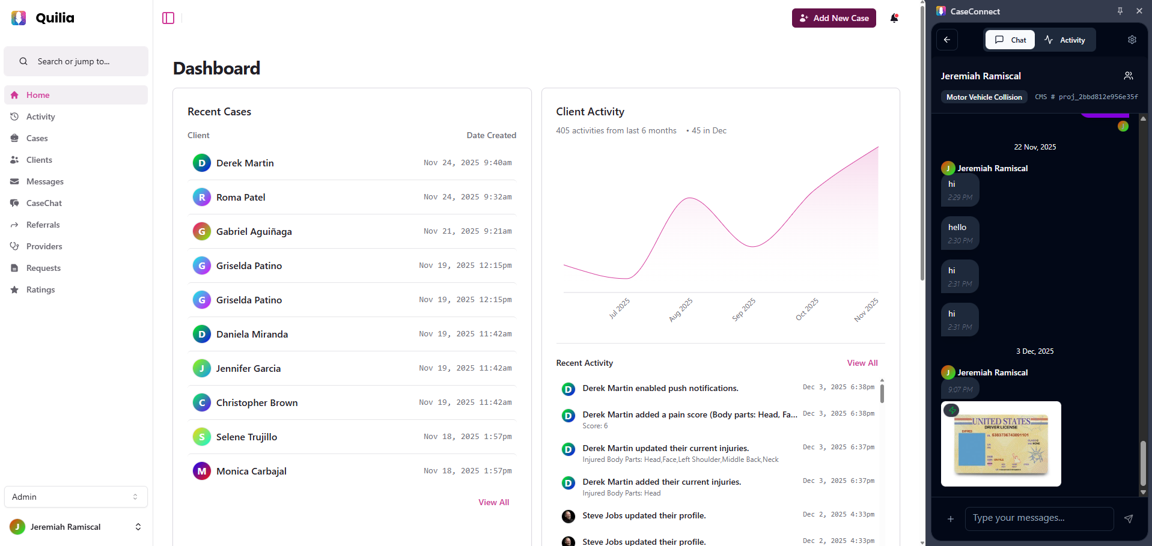Select the Chat tab

tap(1010, 40)
